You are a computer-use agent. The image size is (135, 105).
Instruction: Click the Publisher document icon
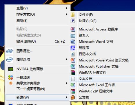pos(73,66)
